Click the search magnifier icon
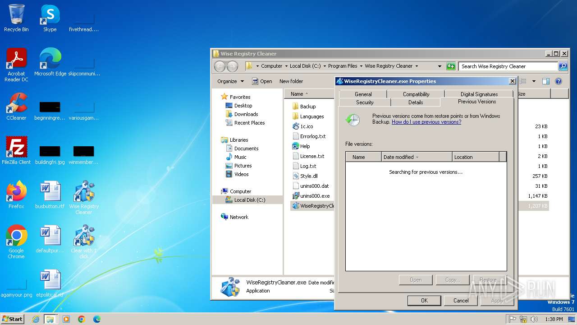577x325 pixels. tap(563, 66)
